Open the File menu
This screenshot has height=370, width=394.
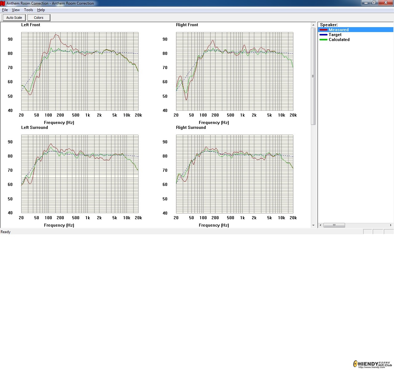pyautogui.click(x=5, y=10)
